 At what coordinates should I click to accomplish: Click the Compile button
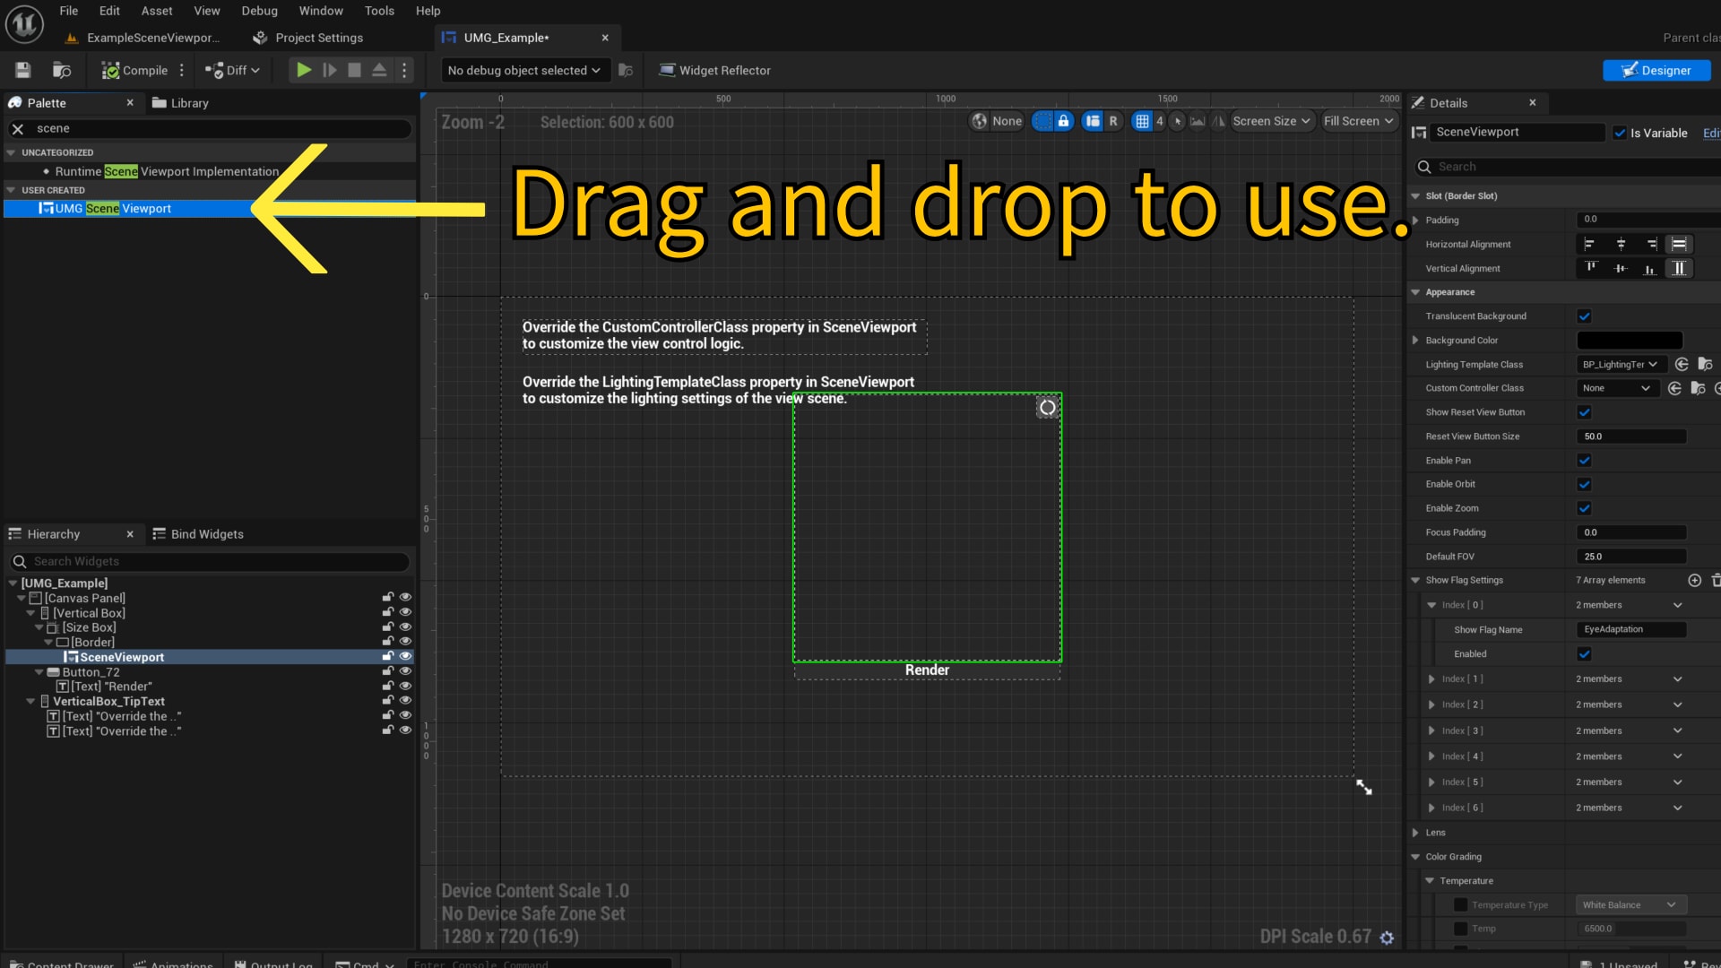(134, 70)
